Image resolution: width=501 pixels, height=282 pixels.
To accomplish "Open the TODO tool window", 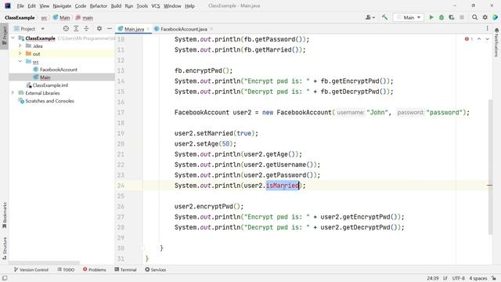I will (x=66, y=269).
